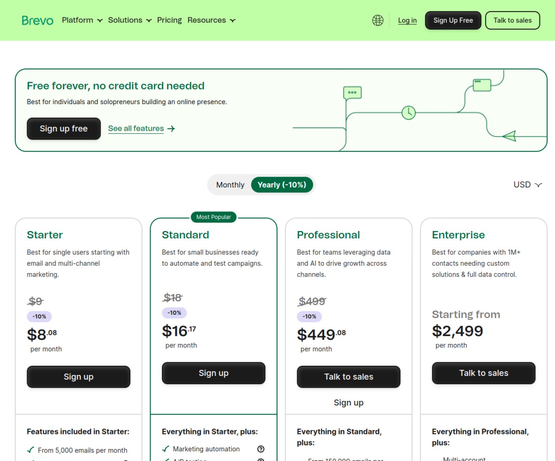The height and width of the screenshot is (461, 555).
Task: Click the crossed-out $499 price
Action: (x=312, y=301)
